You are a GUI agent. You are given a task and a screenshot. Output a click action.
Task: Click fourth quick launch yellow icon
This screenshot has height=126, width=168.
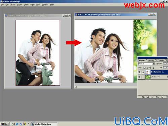click(x=25, y=124)
